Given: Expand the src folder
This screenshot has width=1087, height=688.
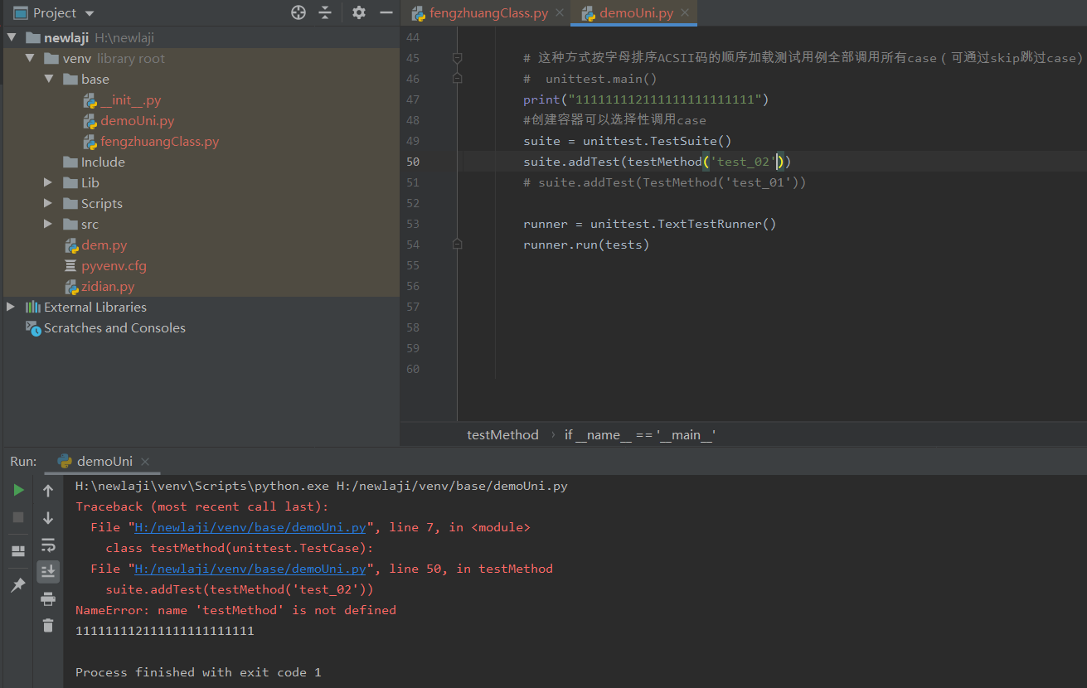Looking at the screenshot, I should (49, 224).
